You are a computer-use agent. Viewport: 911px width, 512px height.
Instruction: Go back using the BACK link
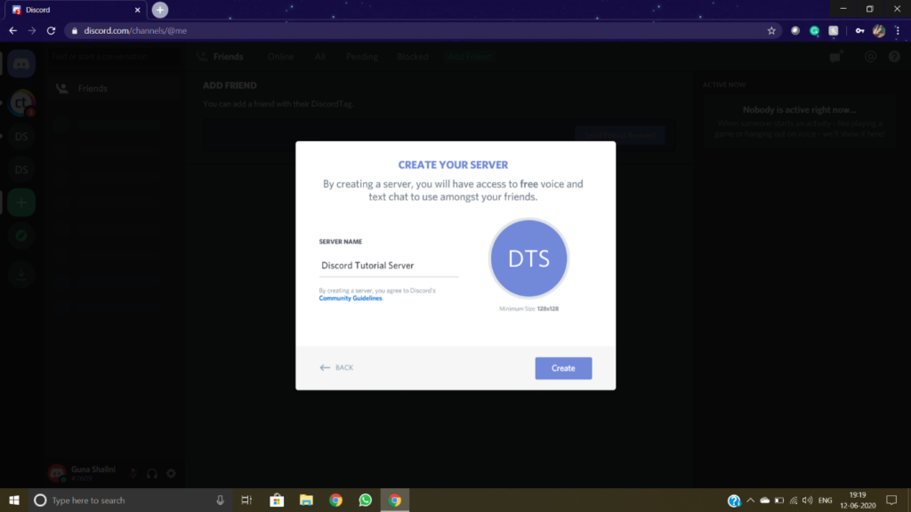pyautogui.click(x=336, y=367)
